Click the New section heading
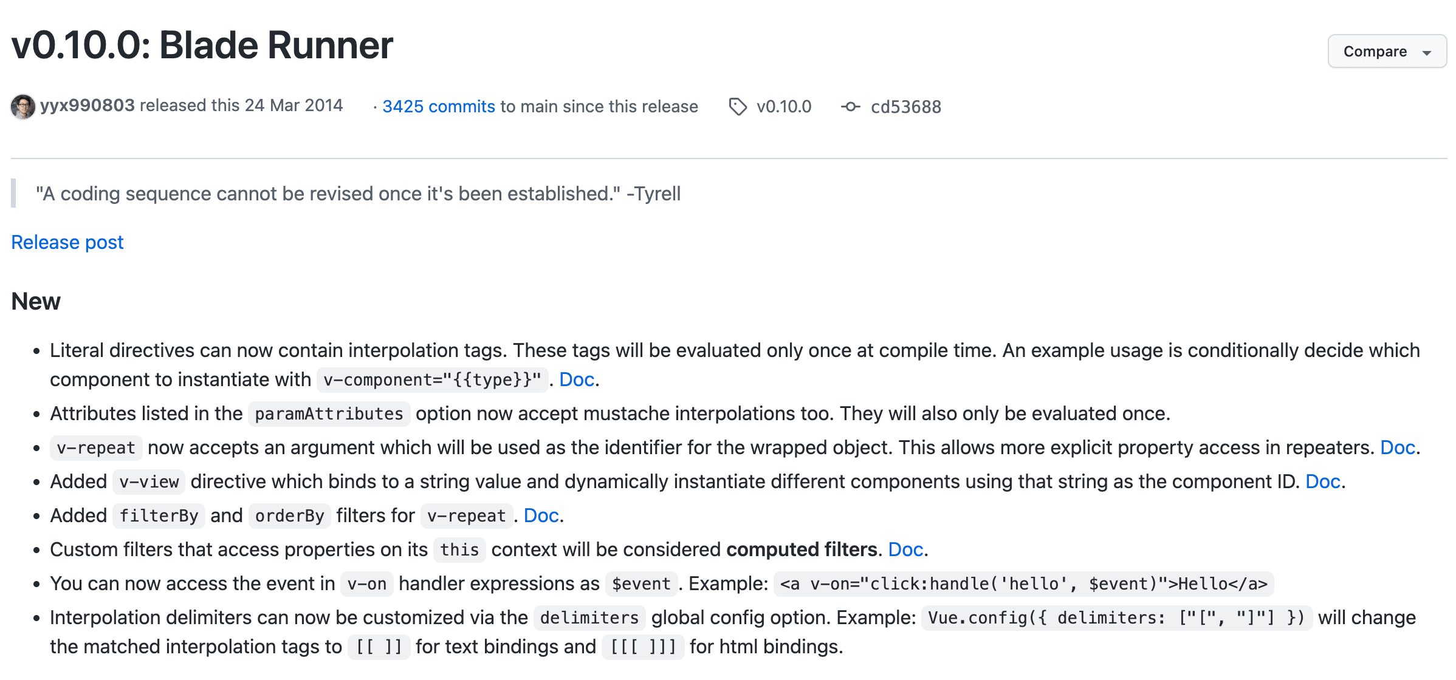 36,302
